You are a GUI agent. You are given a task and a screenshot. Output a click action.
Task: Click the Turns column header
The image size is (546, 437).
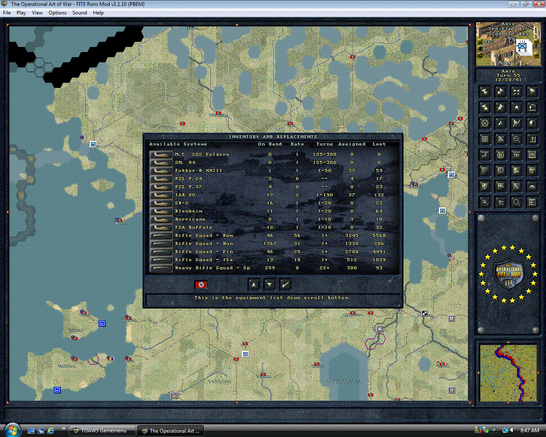tap(324, 144)
